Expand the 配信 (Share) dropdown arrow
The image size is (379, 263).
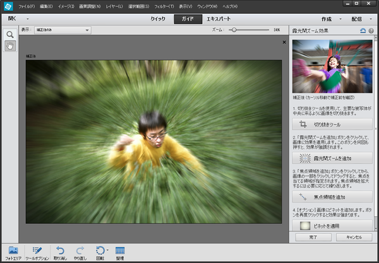(371, 19)
